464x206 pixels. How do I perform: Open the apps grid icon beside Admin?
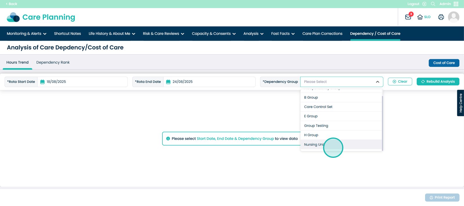click(x=456, y=4)
